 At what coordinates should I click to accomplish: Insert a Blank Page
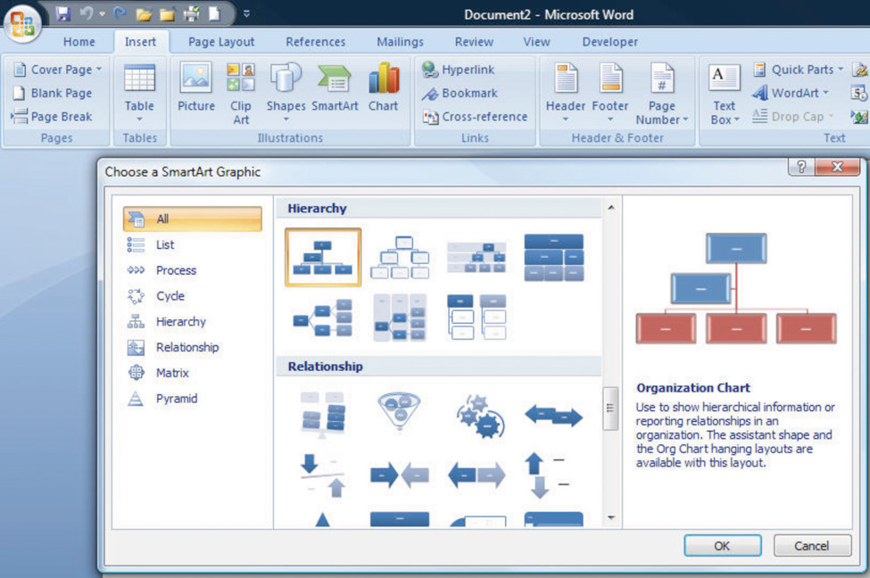[x=53, y=93]
